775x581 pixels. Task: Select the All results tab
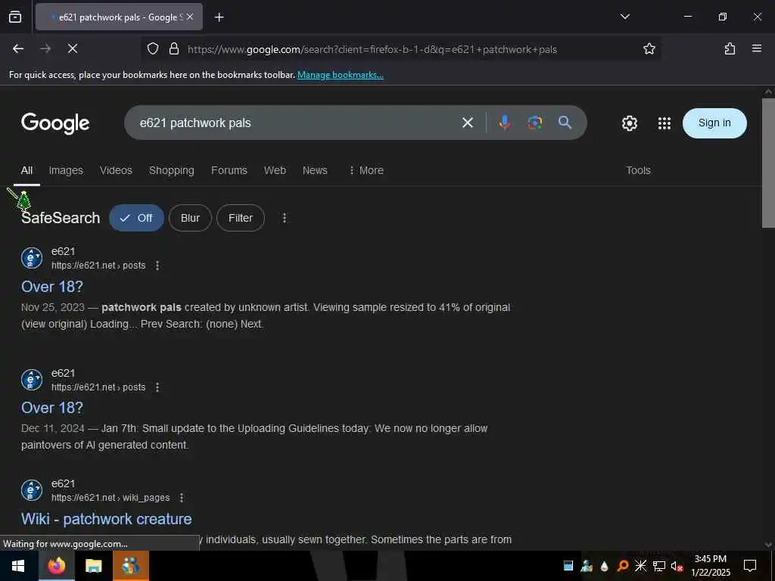[x=26, y=170]
